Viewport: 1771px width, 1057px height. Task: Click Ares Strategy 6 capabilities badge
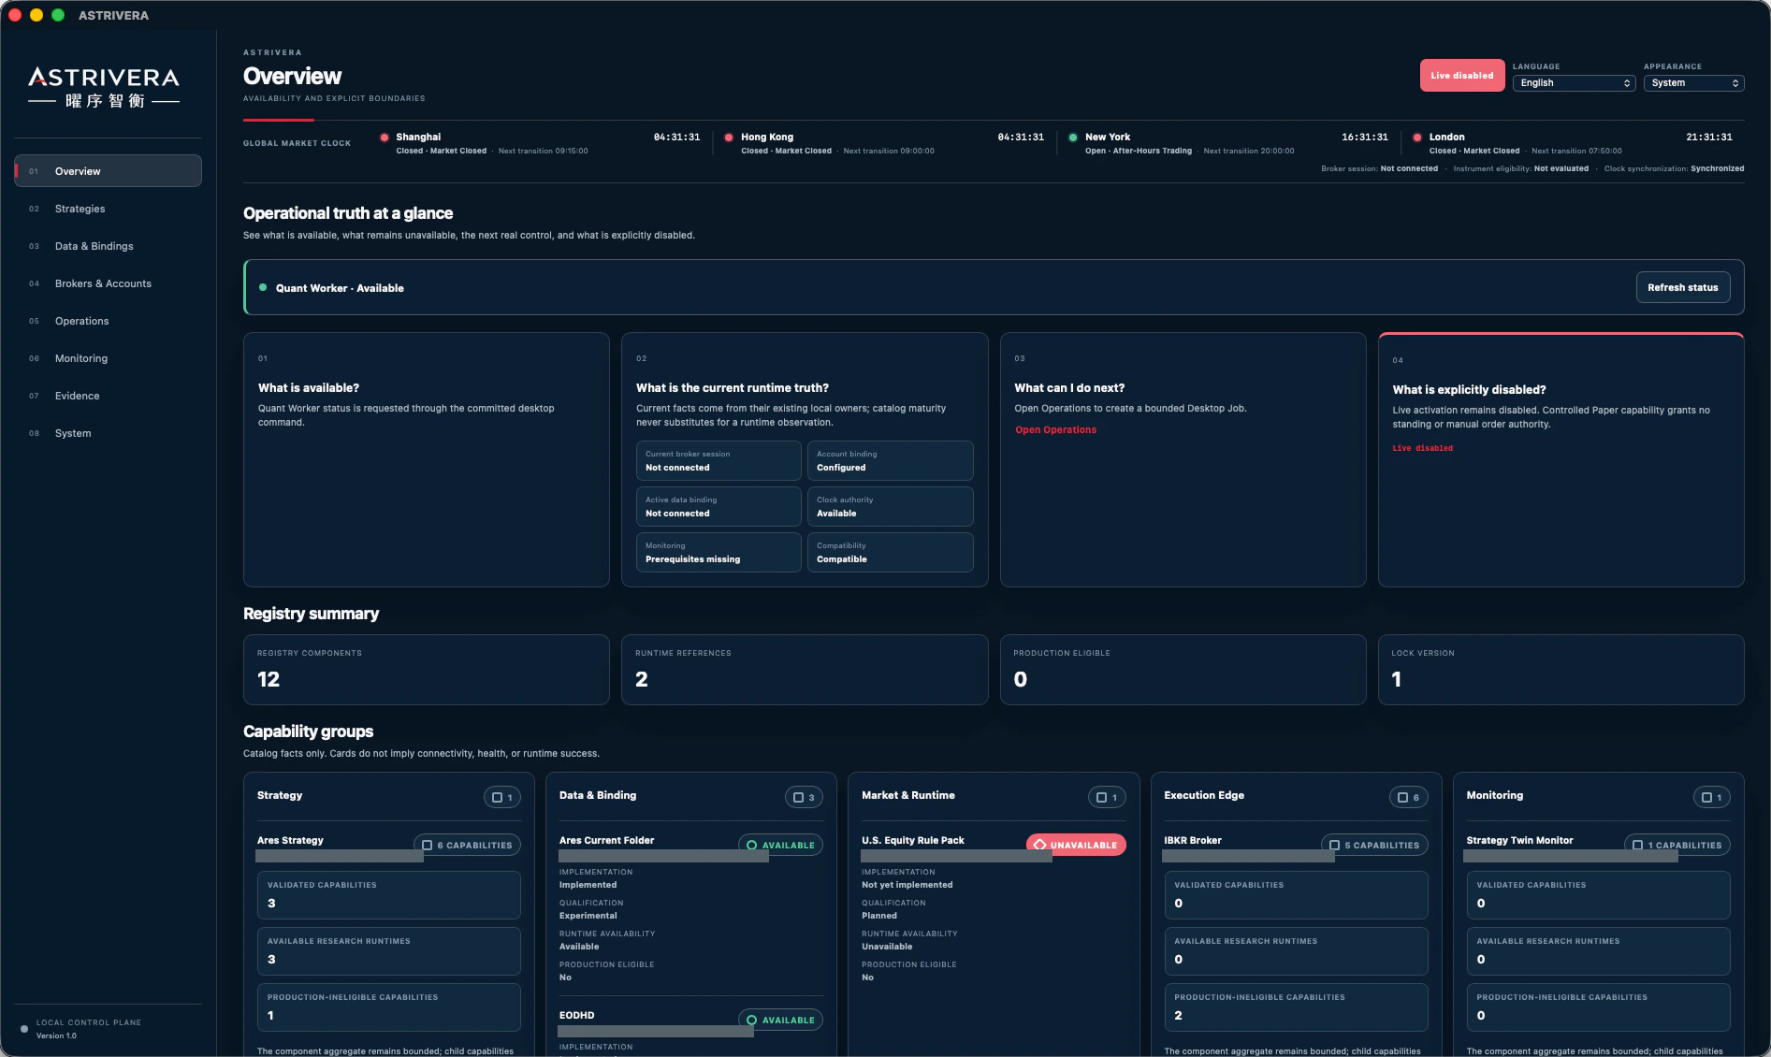coord(468,845)
